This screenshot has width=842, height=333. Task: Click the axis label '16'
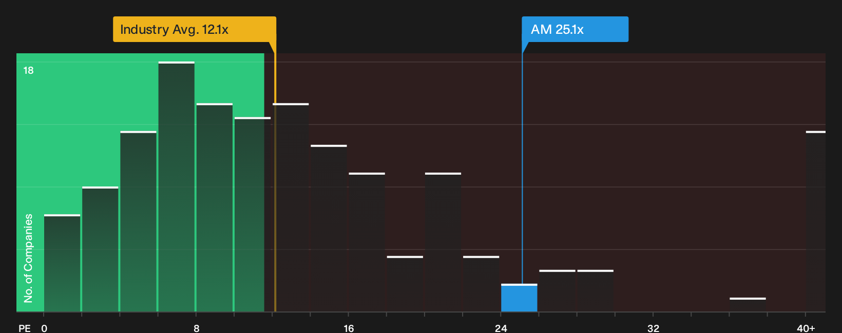coord(349,328)
